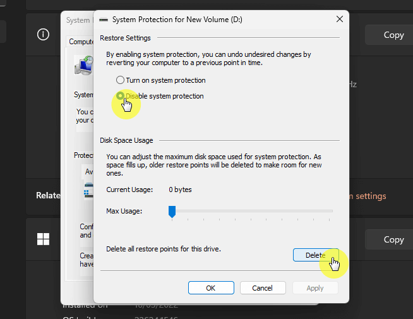
Task: Click Cancel in System Protection dialog
Action: 263,287
